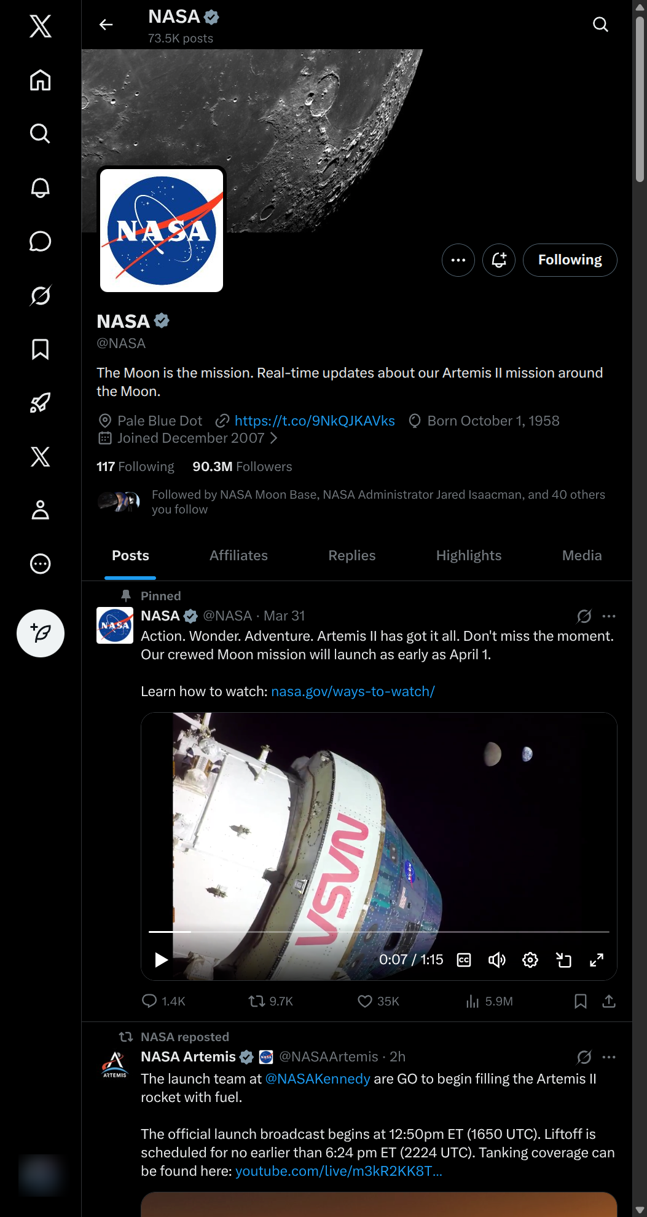Click the compose post button
Image resolution: width=647 pixels, height=1217 pixels.
[x=41, y=633]
